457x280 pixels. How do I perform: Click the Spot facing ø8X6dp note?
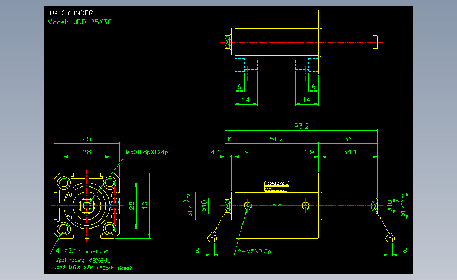[x=83, y=260]
